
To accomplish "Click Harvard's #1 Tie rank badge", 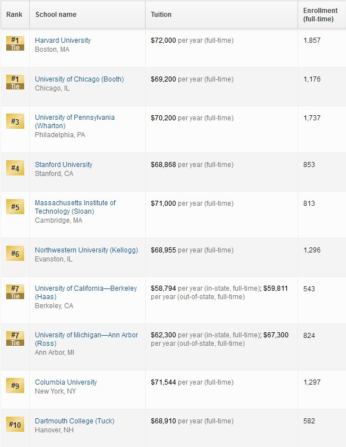I will 15,44.
